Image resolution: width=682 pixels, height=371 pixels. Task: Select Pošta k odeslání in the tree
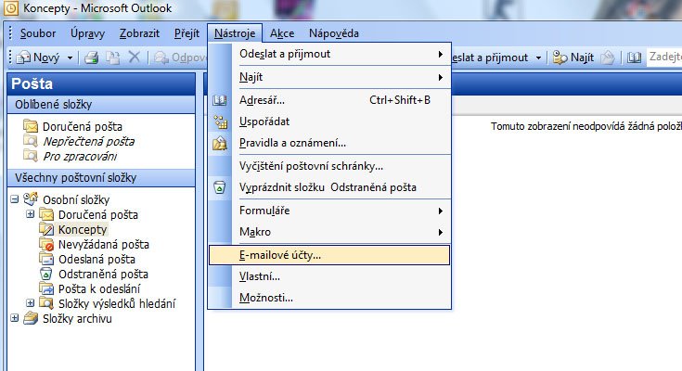(99, 288)
